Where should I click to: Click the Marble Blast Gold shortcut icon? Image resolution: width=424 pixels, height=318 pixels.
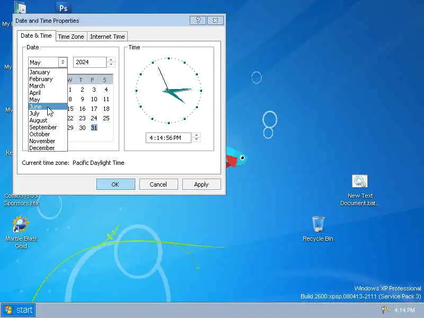coord(21,232)
